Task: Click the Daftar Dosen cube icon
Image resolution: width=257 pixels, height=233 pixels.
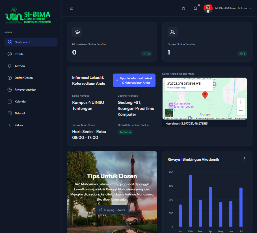Action: click(10, 78)
